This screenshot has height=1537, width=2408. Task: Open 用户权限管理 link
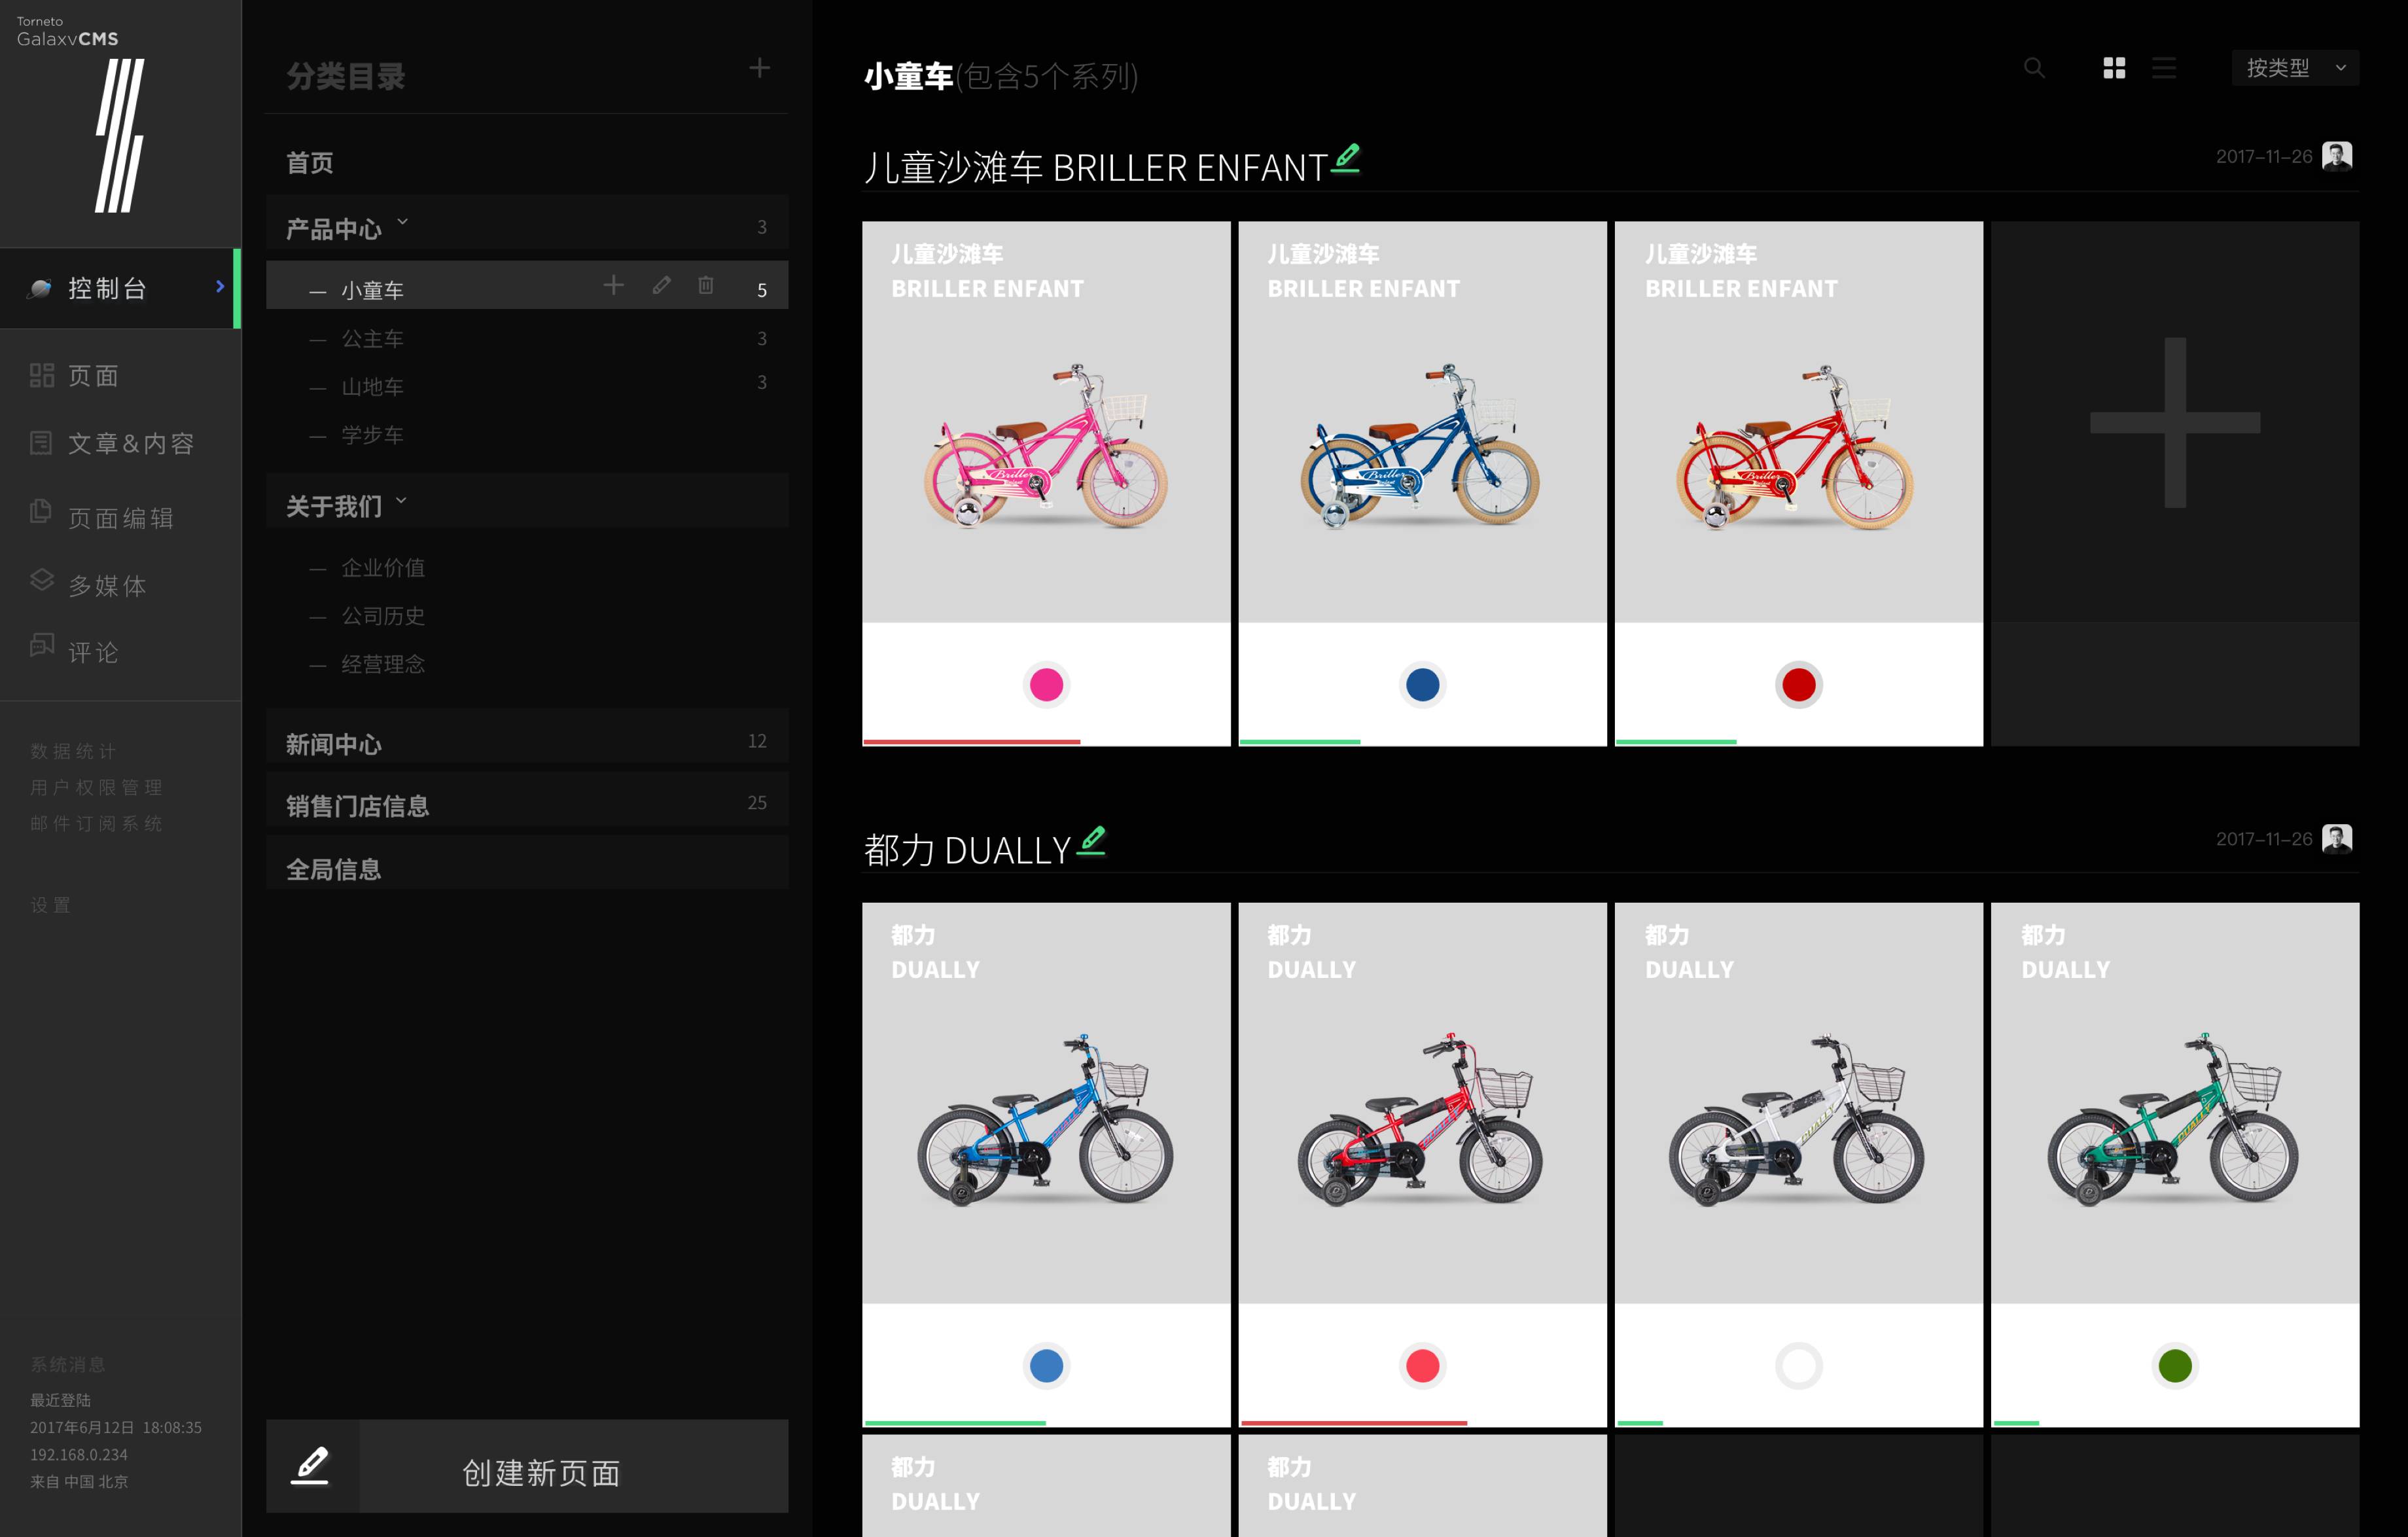(96, 787)
